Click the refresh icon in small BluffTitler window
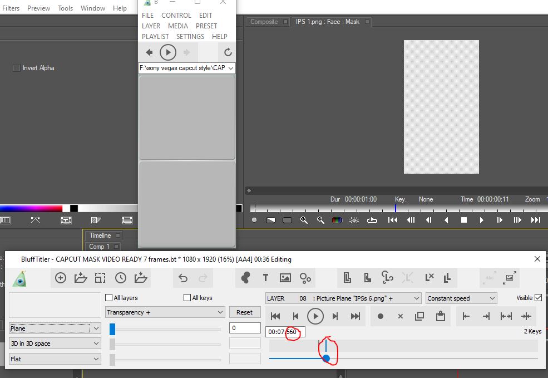 (228, 52)
